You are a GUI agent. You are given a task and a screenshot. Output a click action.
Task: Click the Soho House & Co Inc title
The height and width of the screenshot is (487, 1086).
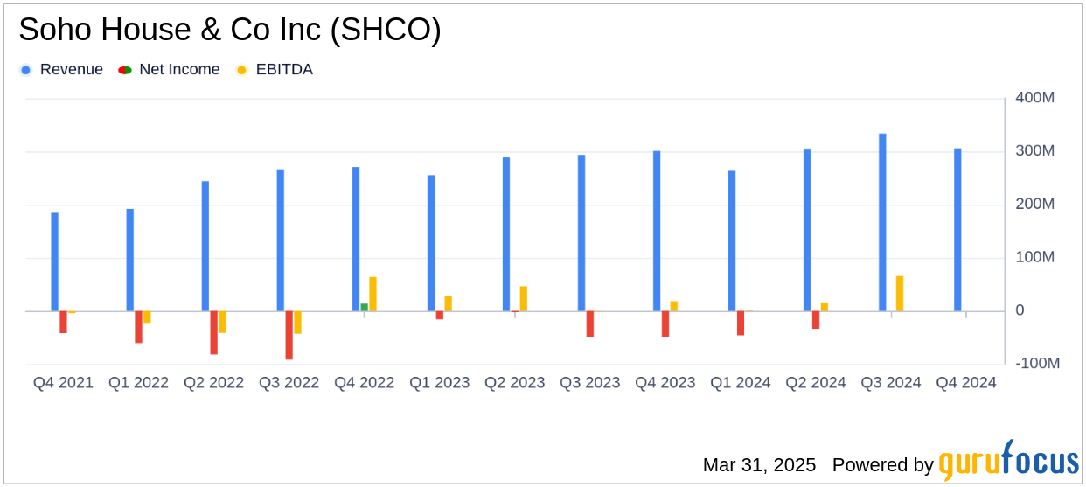click(230, 31)
